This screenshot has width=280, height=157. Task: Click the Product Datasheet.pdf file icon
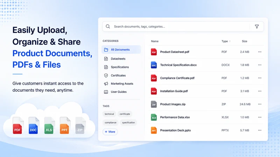tap(154, 52)
